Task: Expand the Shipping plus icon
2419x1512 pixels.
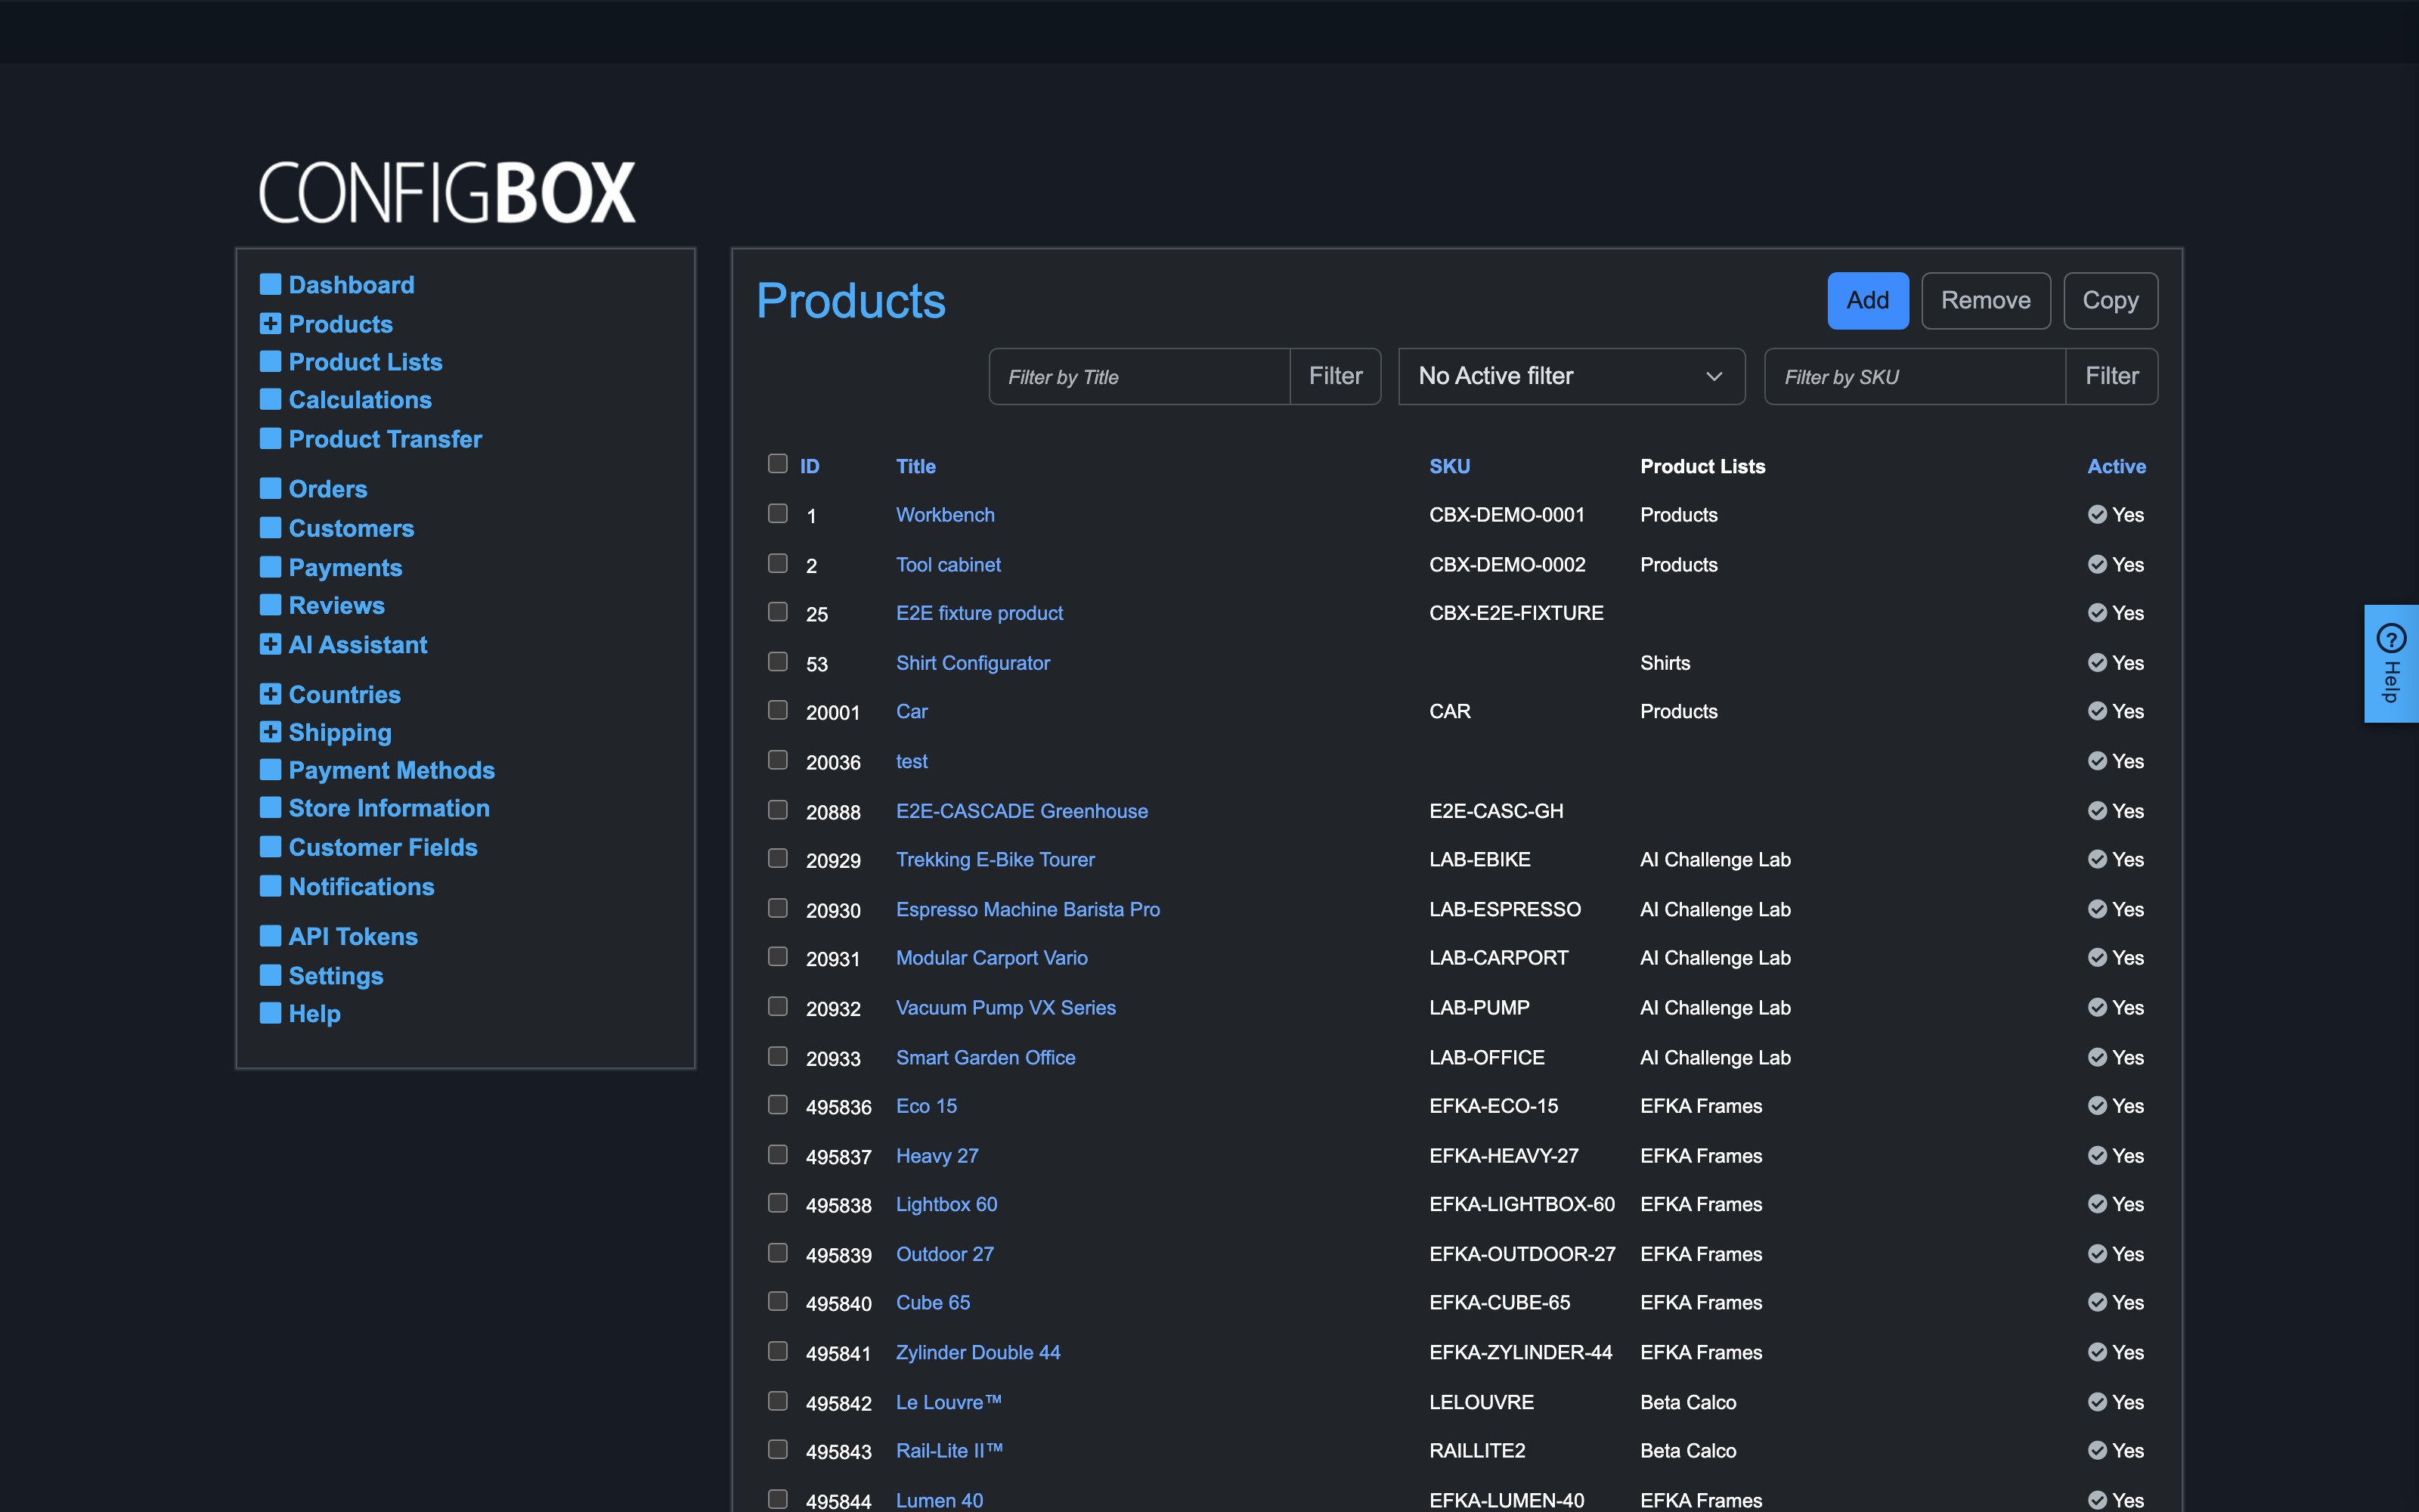Action: (270, 732)
